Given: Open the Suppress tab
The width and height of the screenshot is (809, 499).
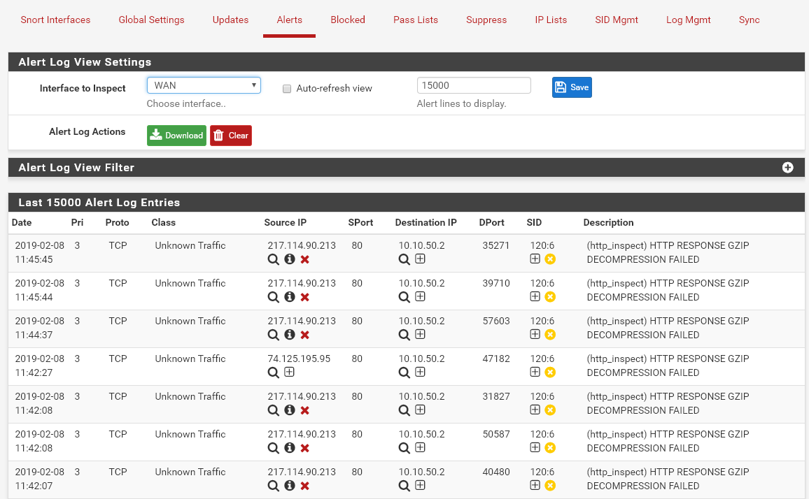Looking at the screenshot, I should pyautogui.click(x=486, y=20).
